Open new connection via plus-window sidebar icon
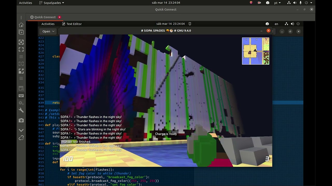The width and height of the screenshot is (332, 186). [x=21, y=32]
